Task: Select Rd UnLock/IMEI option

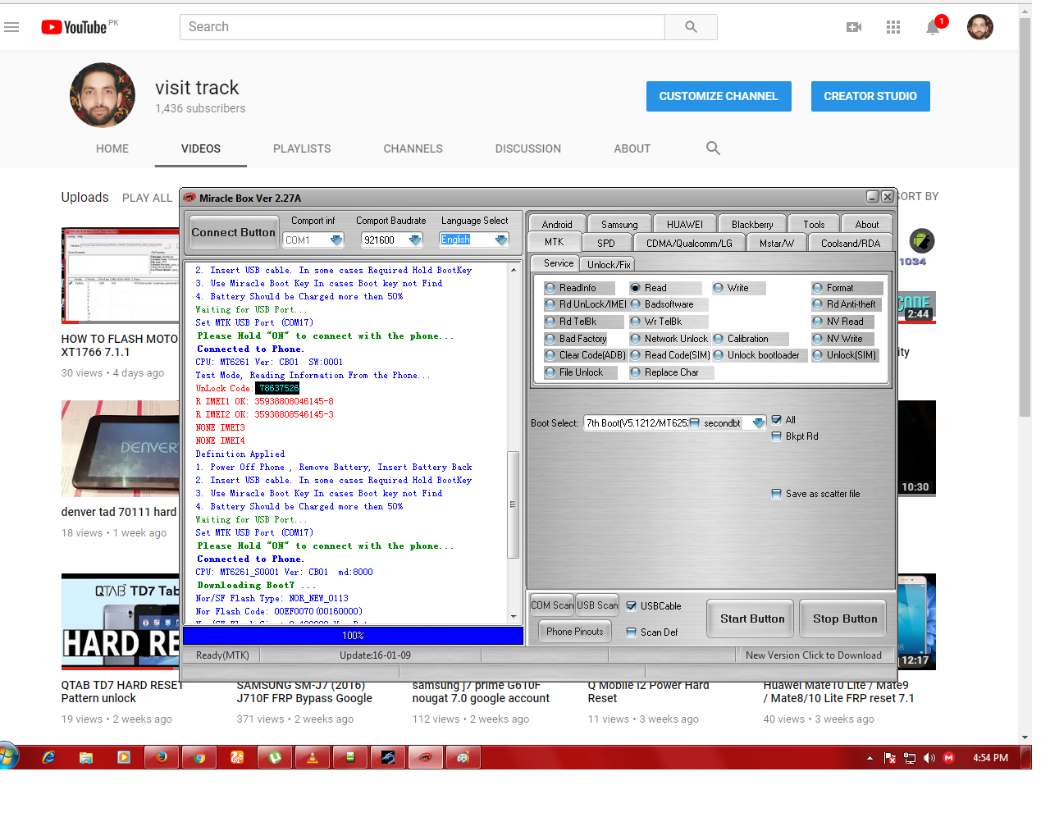Action: [550, 304]
